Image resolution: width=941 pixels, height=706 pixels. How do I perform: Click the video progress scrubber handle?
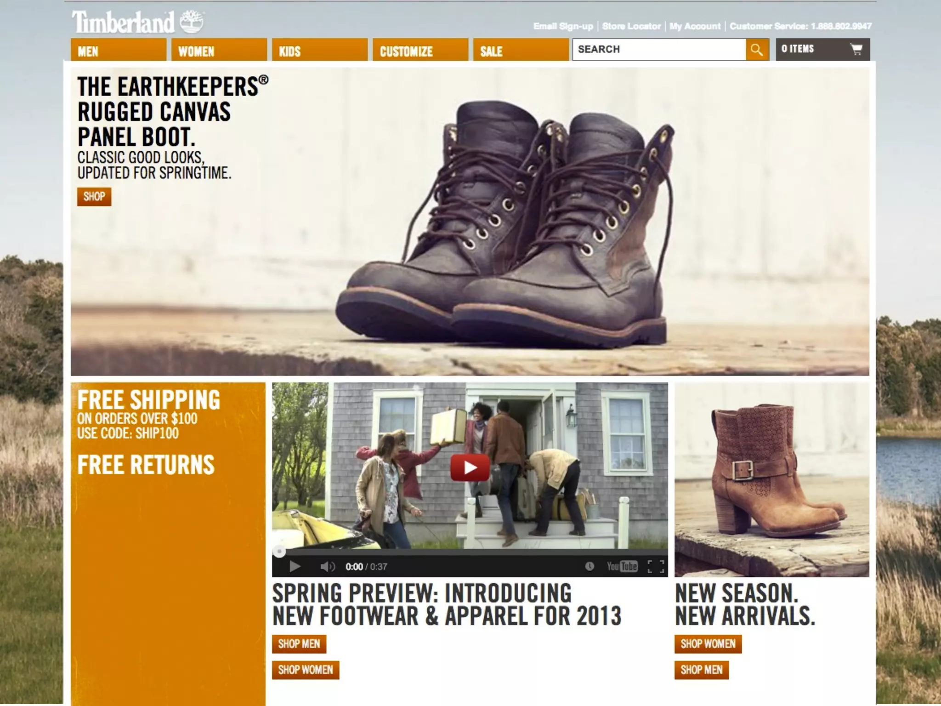(279, 551)
